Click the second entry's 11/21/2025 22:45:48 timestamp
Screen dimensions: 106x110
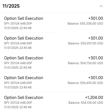point(18,48)
